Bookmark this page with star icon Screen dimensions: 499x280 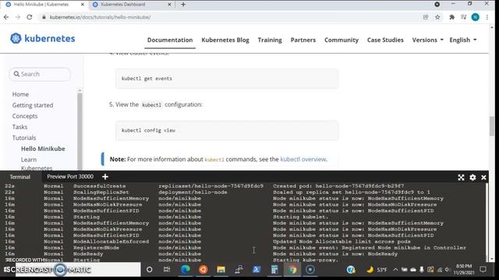pos(437,17)
